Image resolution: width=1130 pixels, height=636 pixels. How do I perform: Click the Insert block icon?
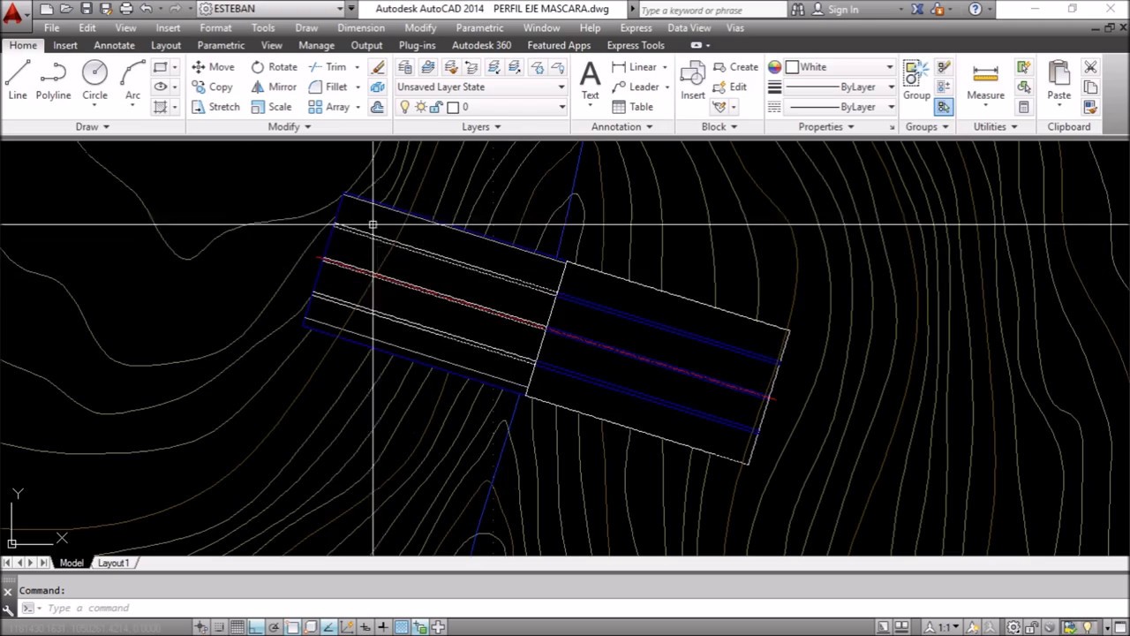[693, 81]
